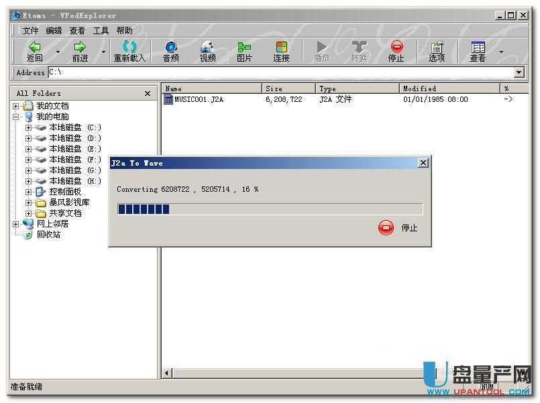Select the MUSIC001.J2A file in the list
The width and height of the screenshot is (540, 403).
click(199, 99)
